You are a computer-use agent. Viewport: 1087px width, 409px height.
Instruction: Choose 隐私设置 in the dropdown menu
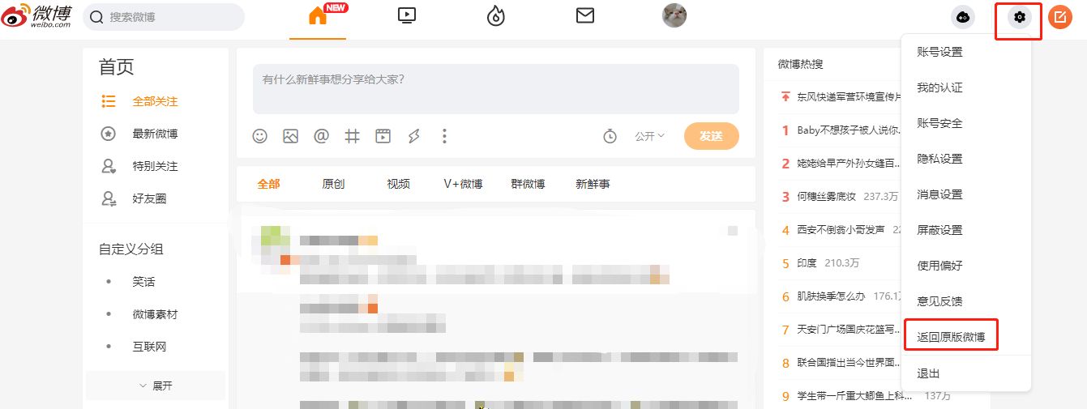click(939, 159)
